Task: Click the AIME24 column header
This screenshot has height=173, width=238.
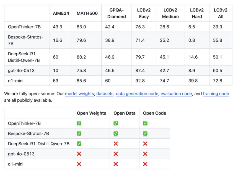Action: 61,13
